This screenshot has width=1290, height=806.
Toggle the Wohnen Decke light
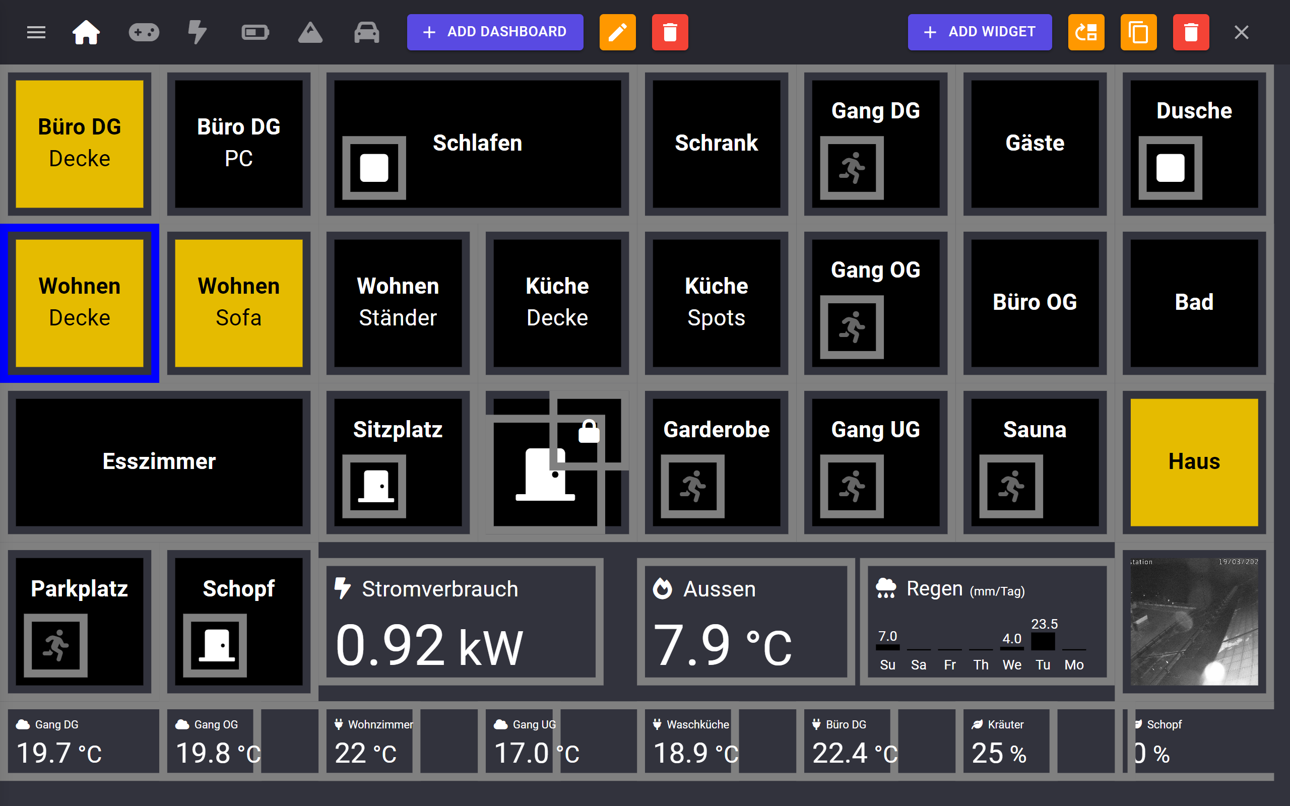pos(80,303)
